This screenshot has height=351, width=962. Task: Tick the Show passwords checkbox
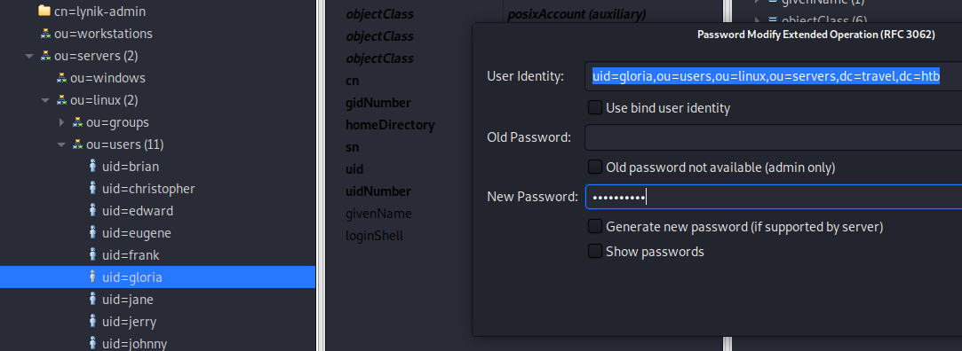(x=594, y=251)
